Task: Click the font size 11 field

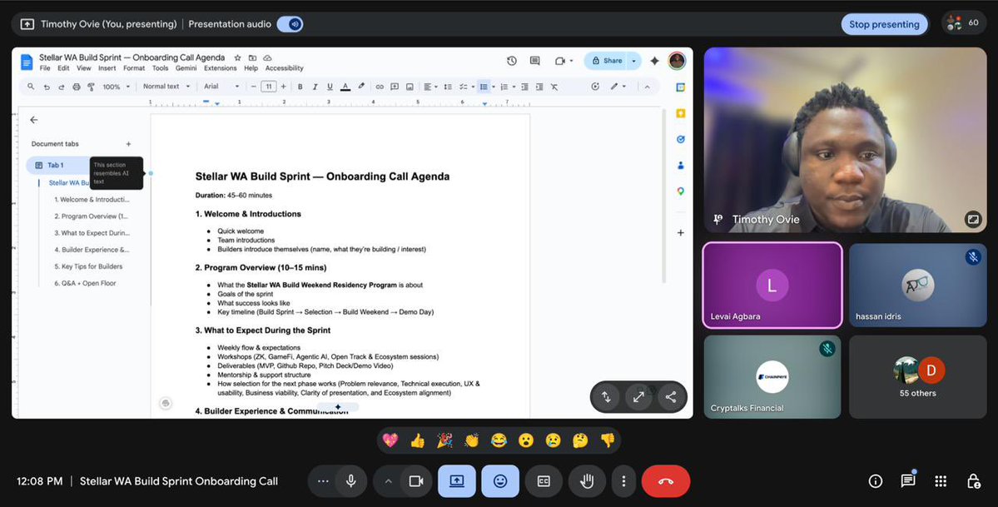Action: pyautogui.click(x=269, y=87)
